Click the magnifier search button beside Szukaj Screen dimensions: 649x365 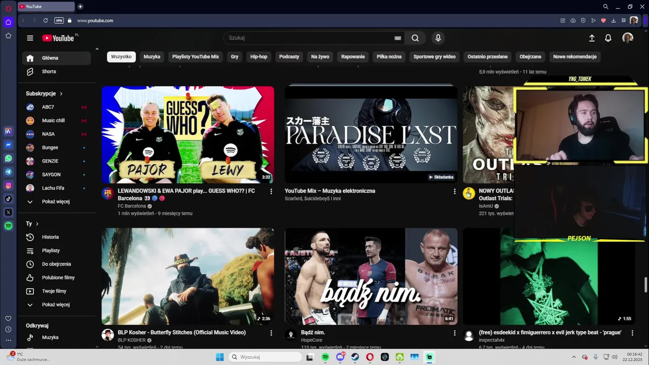click(415, 38)
